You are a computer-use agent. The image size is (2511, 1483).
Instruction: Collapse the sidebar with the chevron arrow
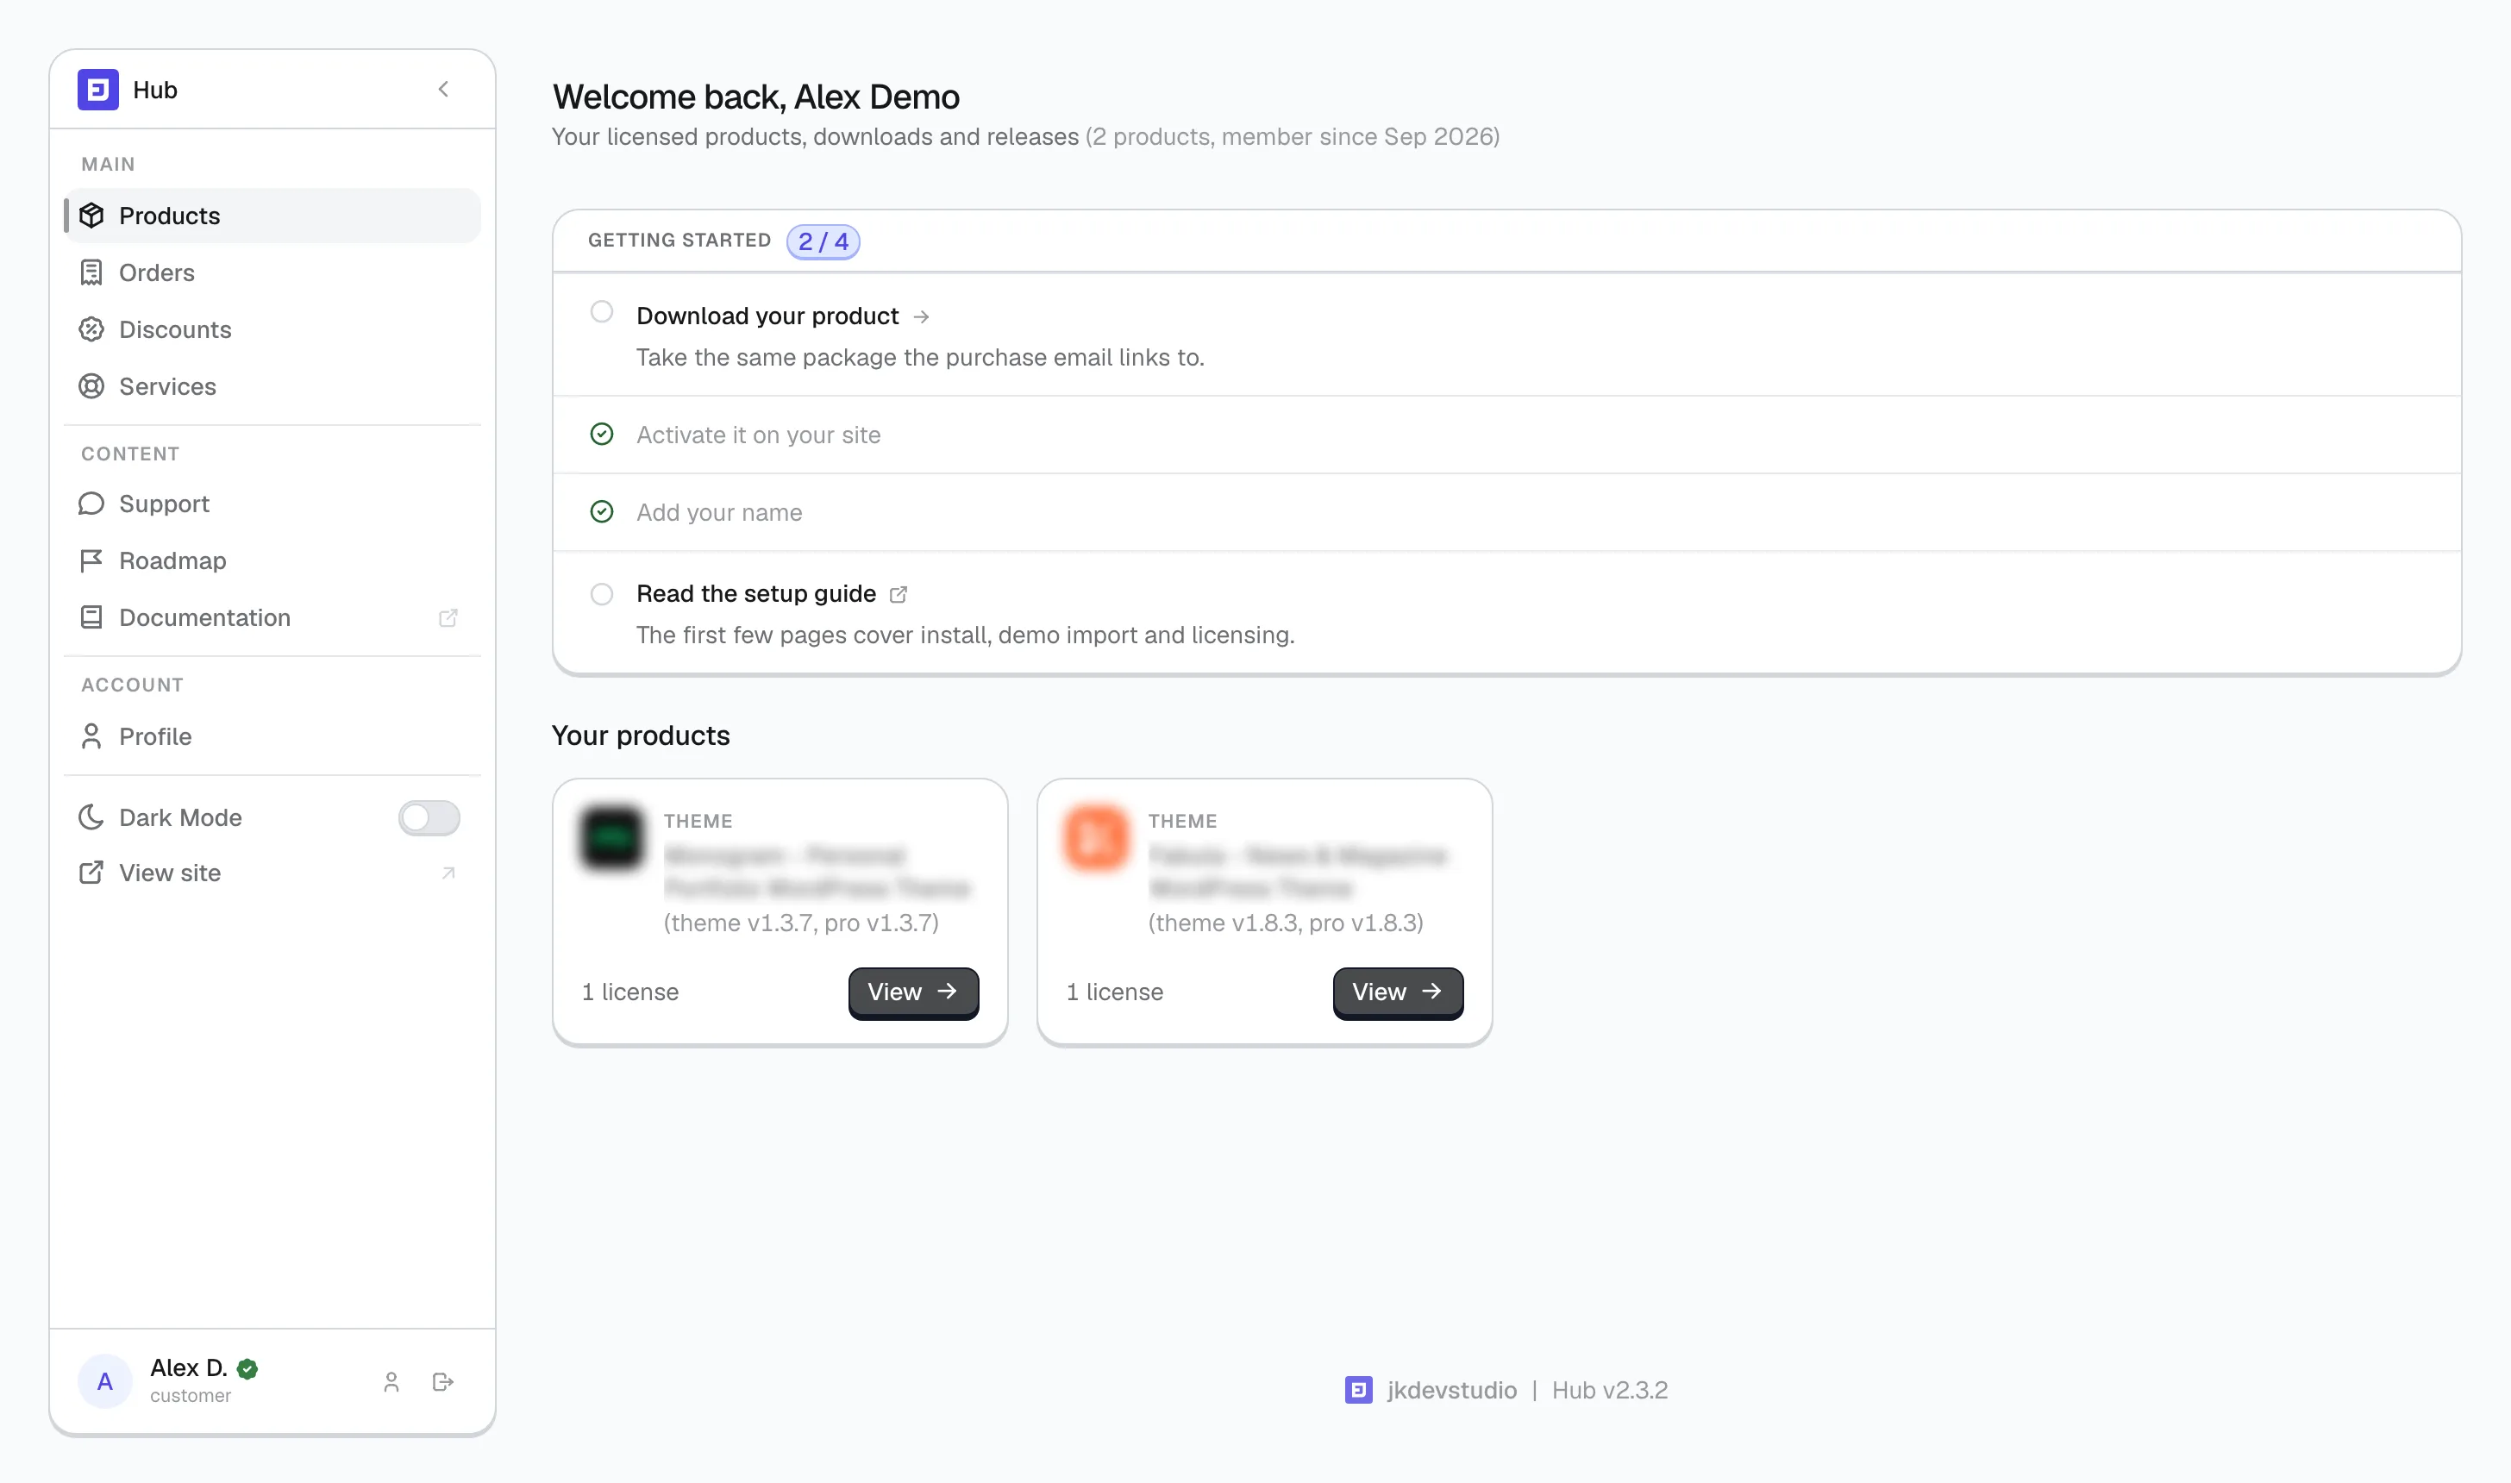point(443,90)
